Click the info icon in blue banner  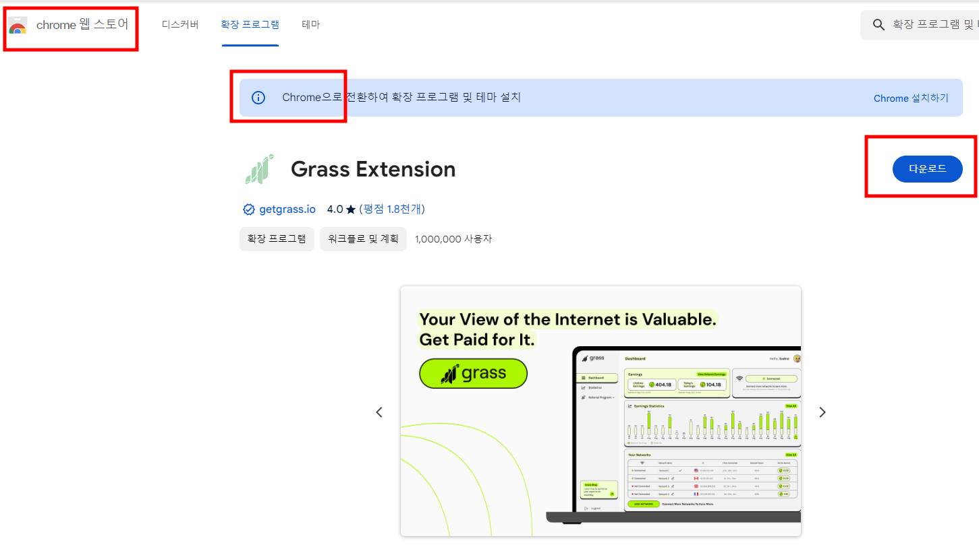click(x=258, y=98)
